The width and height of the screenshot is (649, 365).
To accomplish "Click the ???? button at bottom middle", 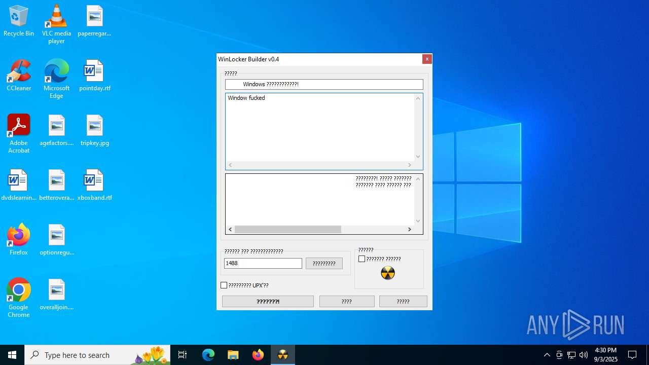I will [x=347, y=302].
